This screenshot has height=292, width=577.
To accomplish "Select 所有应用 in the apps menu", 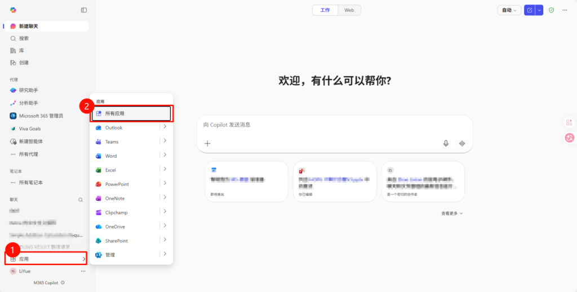I will point(131,113).
